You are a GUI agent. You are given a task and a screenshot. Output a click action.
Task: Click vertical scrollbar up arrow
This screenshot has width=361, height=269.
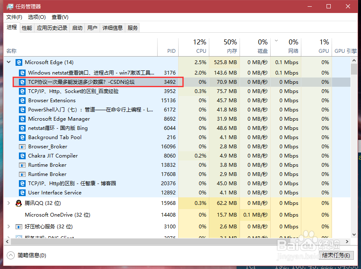pyautogui.click(x=354, y=60)
